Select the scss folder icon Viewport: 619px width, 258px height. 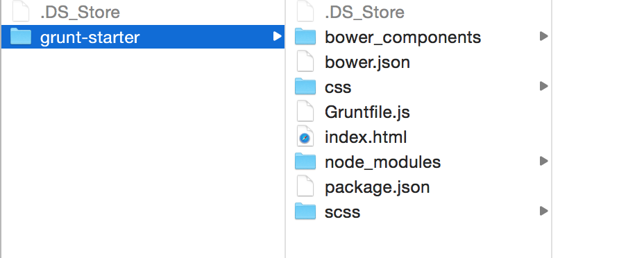tap(305, 211)
